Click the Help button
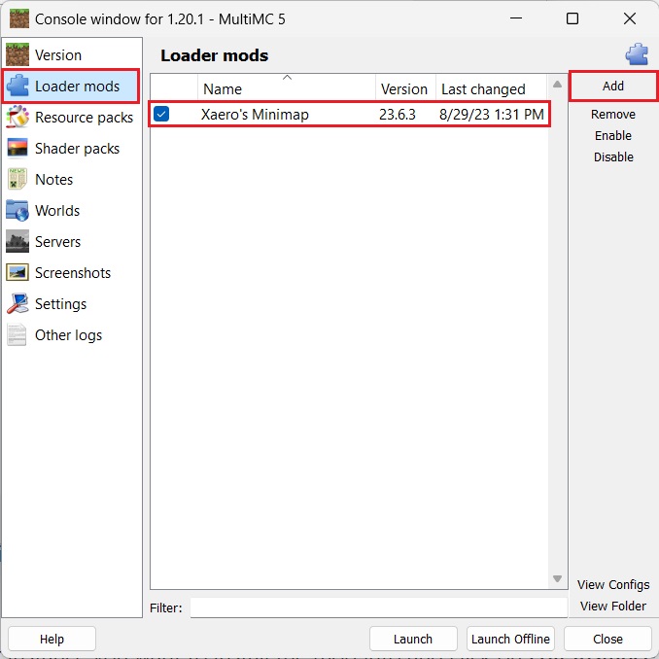Viewport: 659px width, 659px height. click(x=52, y=639)
